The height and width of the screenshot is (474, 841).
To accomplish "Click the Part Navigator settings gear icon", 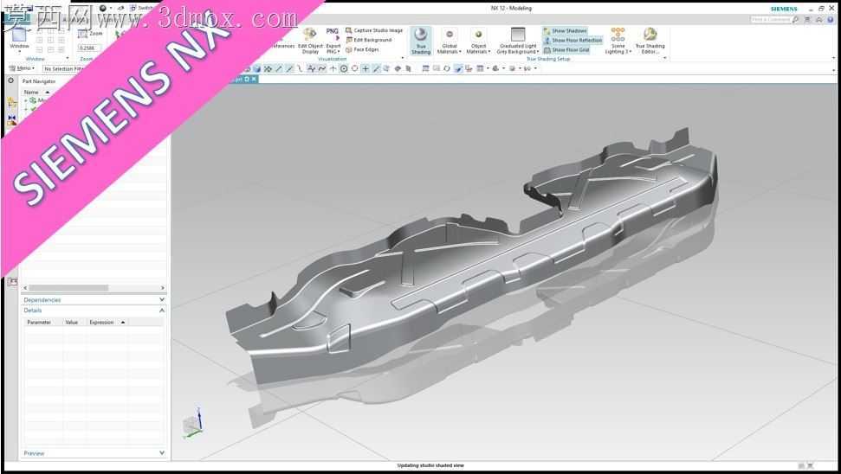I will [x=10, y=81].
